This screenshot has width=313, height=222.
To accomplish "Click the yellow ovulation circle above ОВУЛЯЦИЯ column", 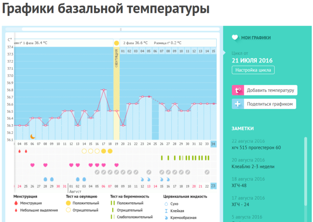I will (x=116, y=43).
